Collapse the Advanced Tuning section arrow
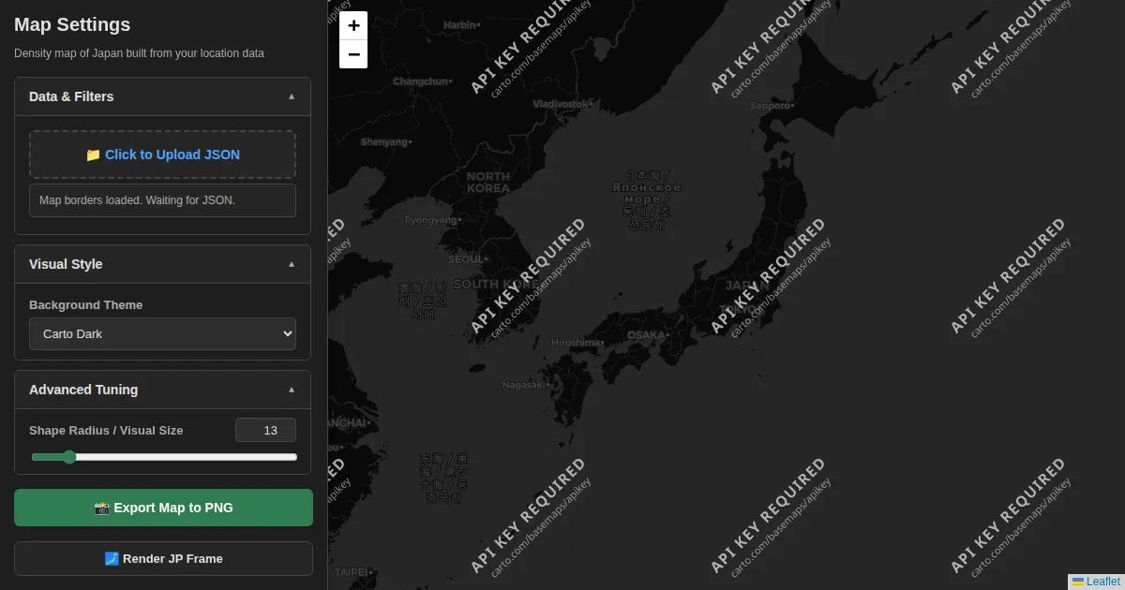Image resolution: width=1125 pixels, height=590 pixels. pos(292,390)
